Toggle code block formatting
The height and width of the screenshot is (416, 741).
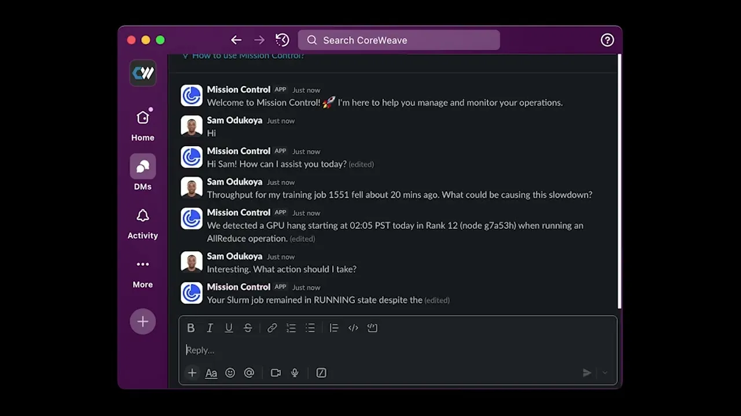point(372,328)
